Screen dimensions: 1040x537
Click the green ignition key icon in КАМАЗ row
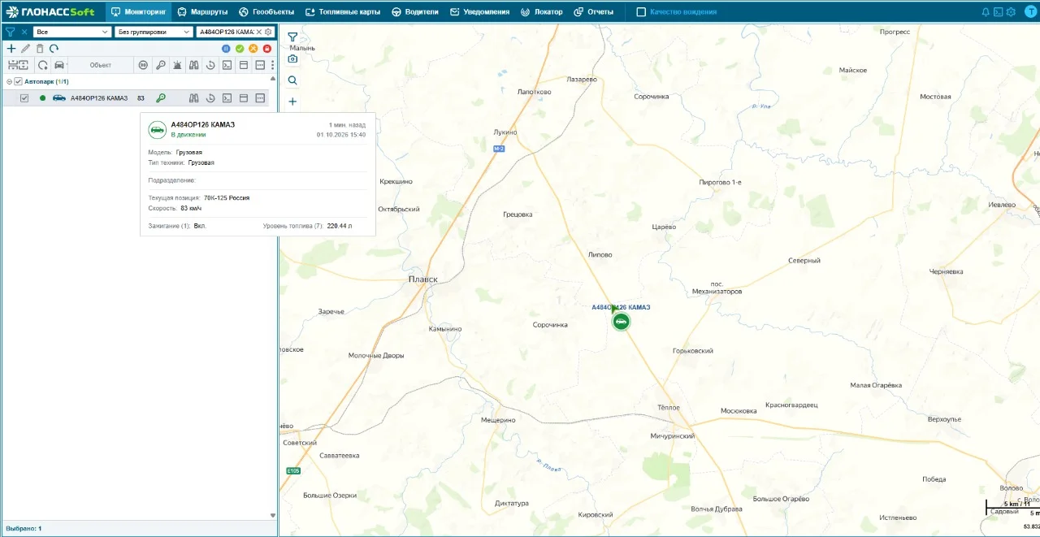(x=161, y=98)
